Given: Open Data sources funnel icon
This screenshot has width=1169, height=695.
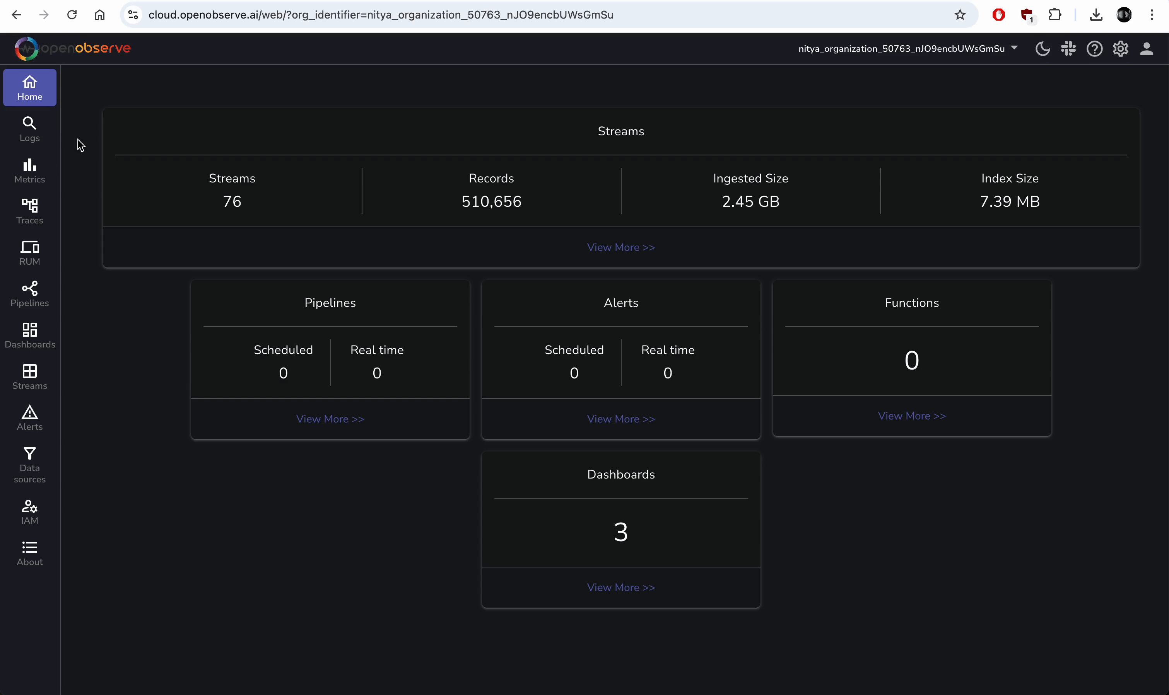Looking at the screenshot, I should coord(29,465).
